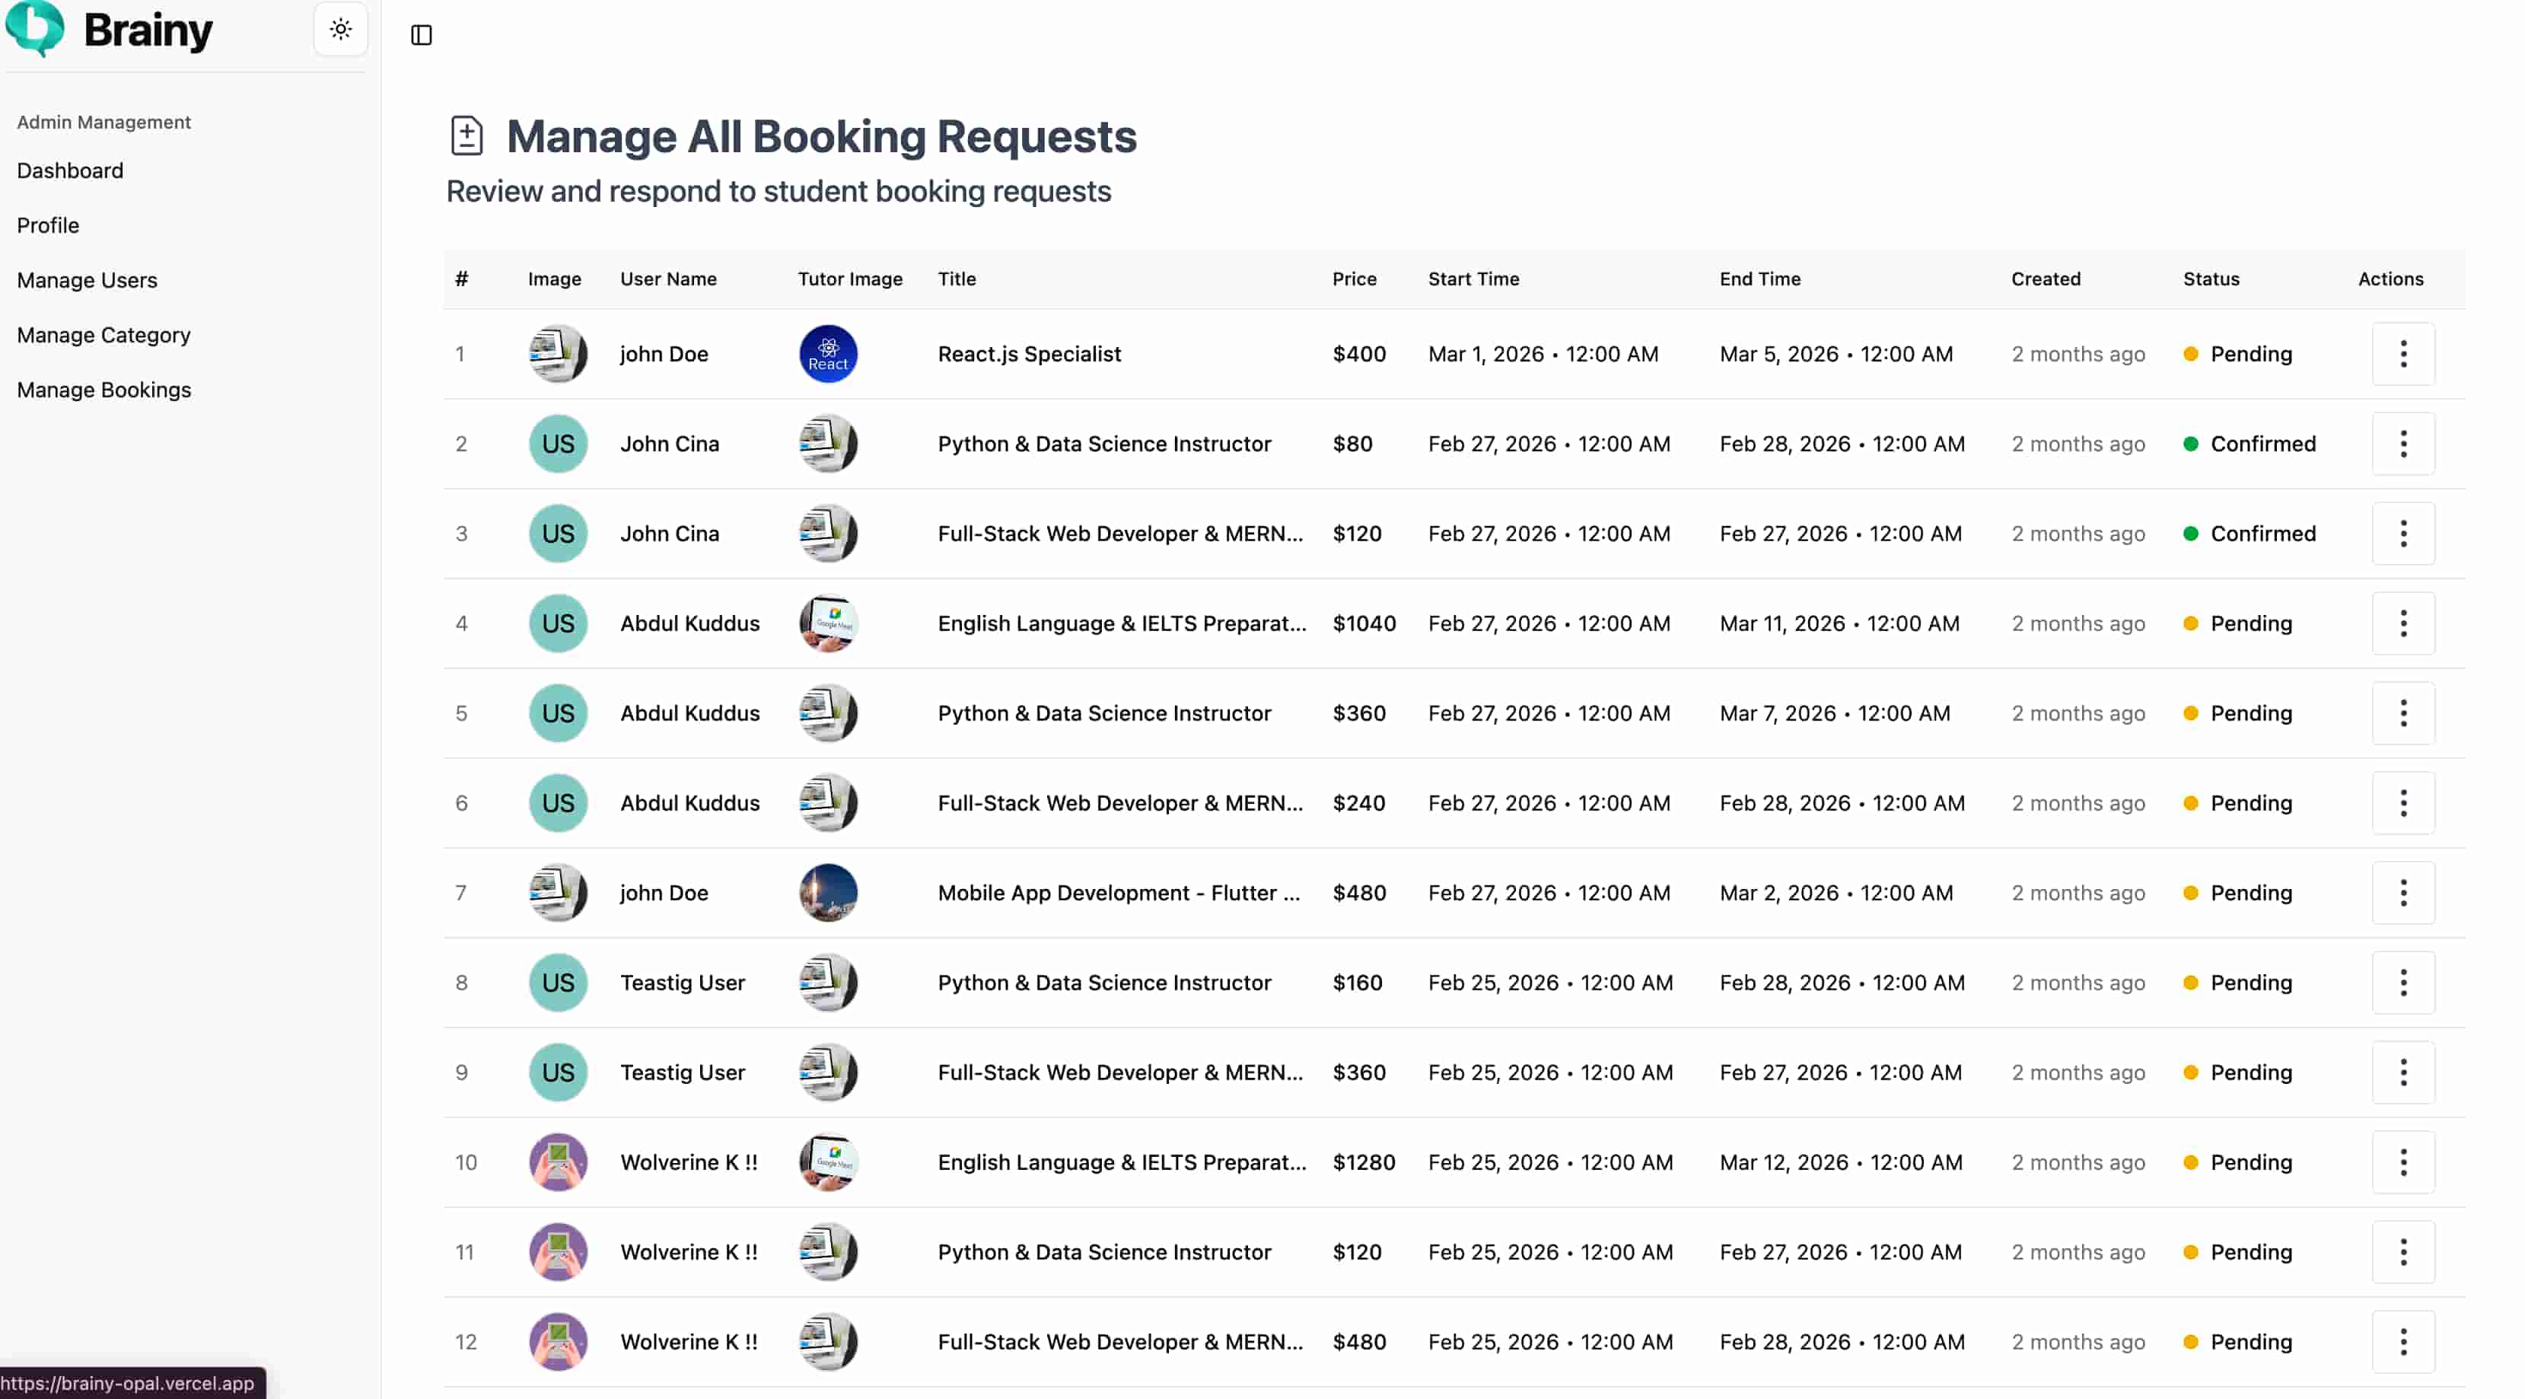Click john Doe's avatar in row 7
Viewport: 2525px width, 1399px height.
coord(558,893)
